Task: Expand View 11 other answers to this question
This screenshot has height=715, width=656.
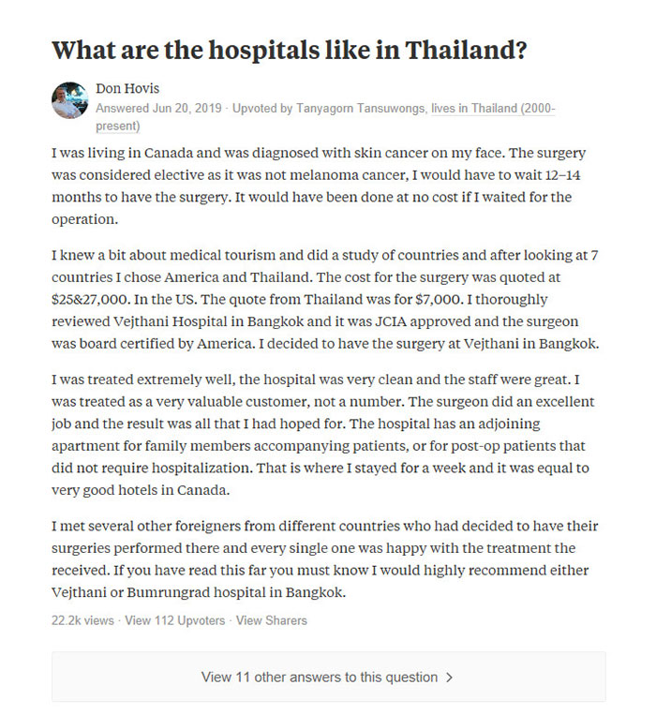Action: 320,677
